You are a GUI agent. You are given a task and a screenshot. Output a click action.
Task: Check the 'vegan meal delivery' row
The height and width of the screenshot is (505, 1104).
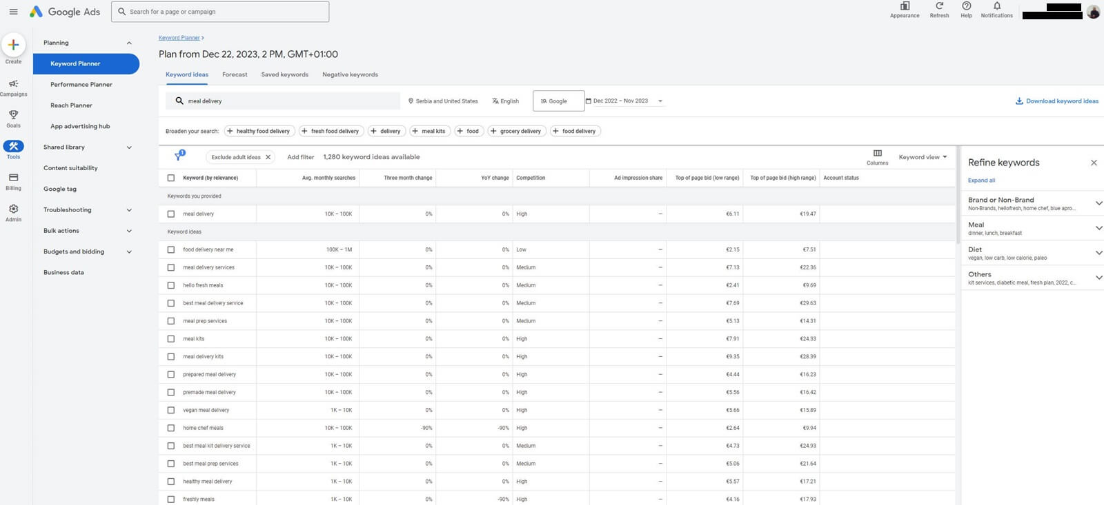click(x=171, y=410)
